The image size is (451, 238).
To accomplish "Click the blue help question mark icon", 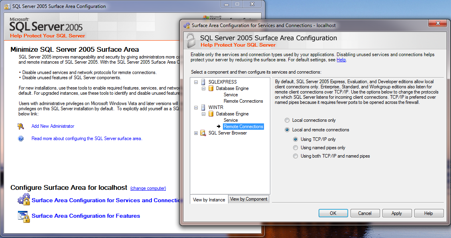I will pos(21,139).
